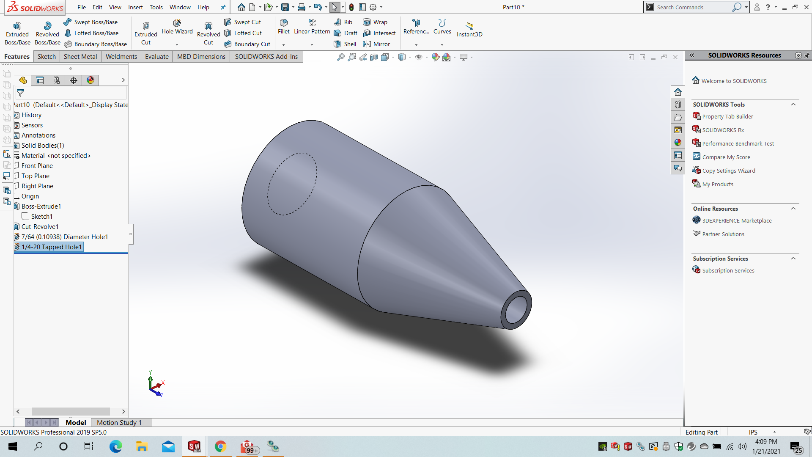Image resolution: width=812 pixels, height=457 pixels.
Task: Expand the Hole Wizard dropdown arrow
Action: (x=177, y=44)
